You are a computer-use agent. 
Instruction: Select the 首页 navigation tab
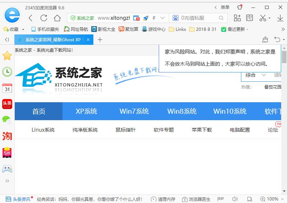click(38, 111)
